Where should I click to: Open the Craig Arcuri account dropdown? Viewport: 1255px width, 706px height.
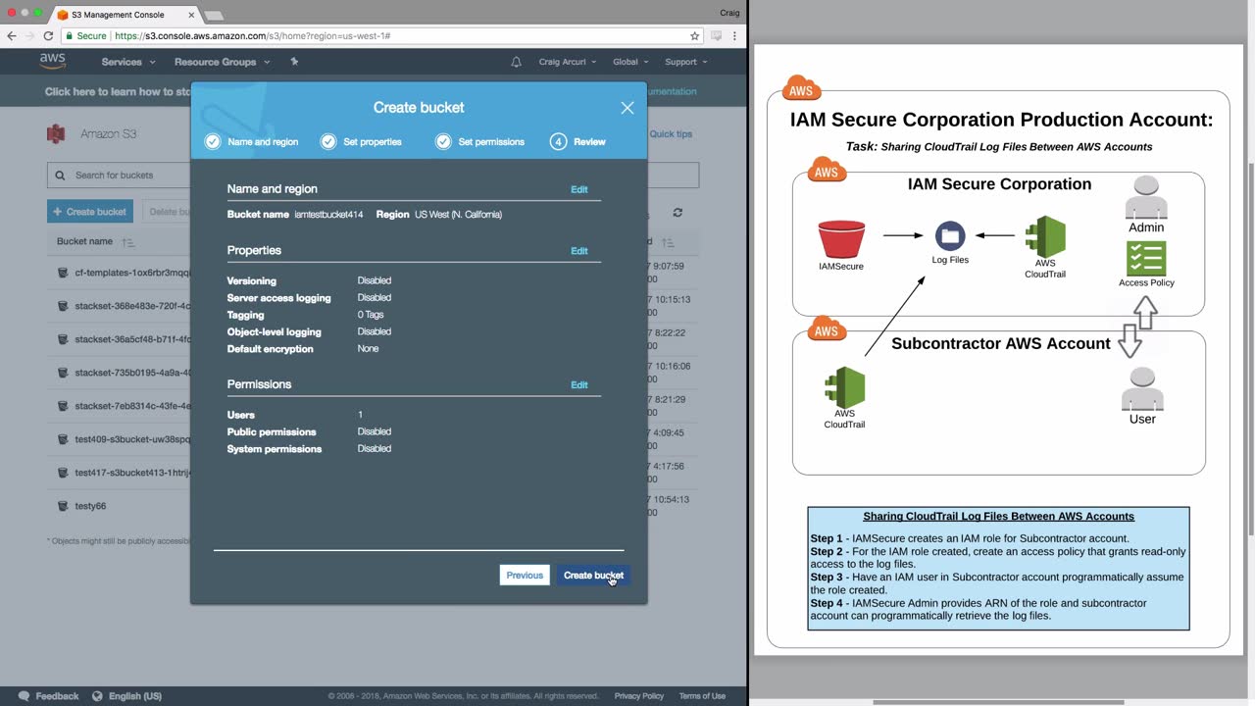(568, 62)
